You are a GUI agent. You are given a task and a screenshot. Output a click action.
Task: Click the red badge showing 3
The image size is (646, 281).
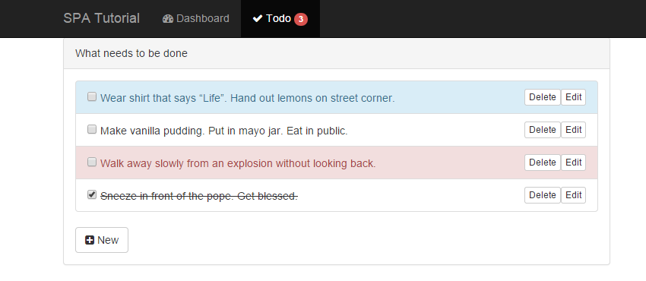click(x=301, y=19)
